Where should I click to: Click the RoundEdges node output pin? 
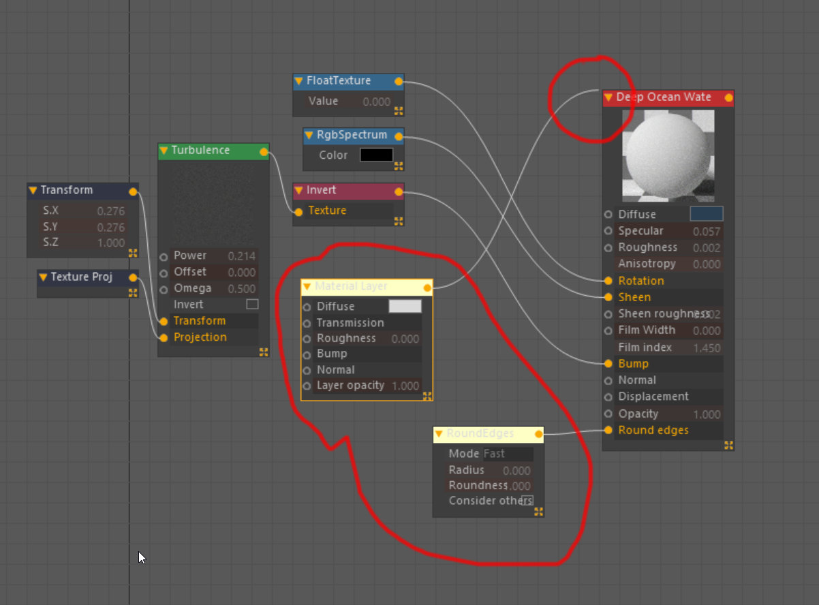(538, 434)
